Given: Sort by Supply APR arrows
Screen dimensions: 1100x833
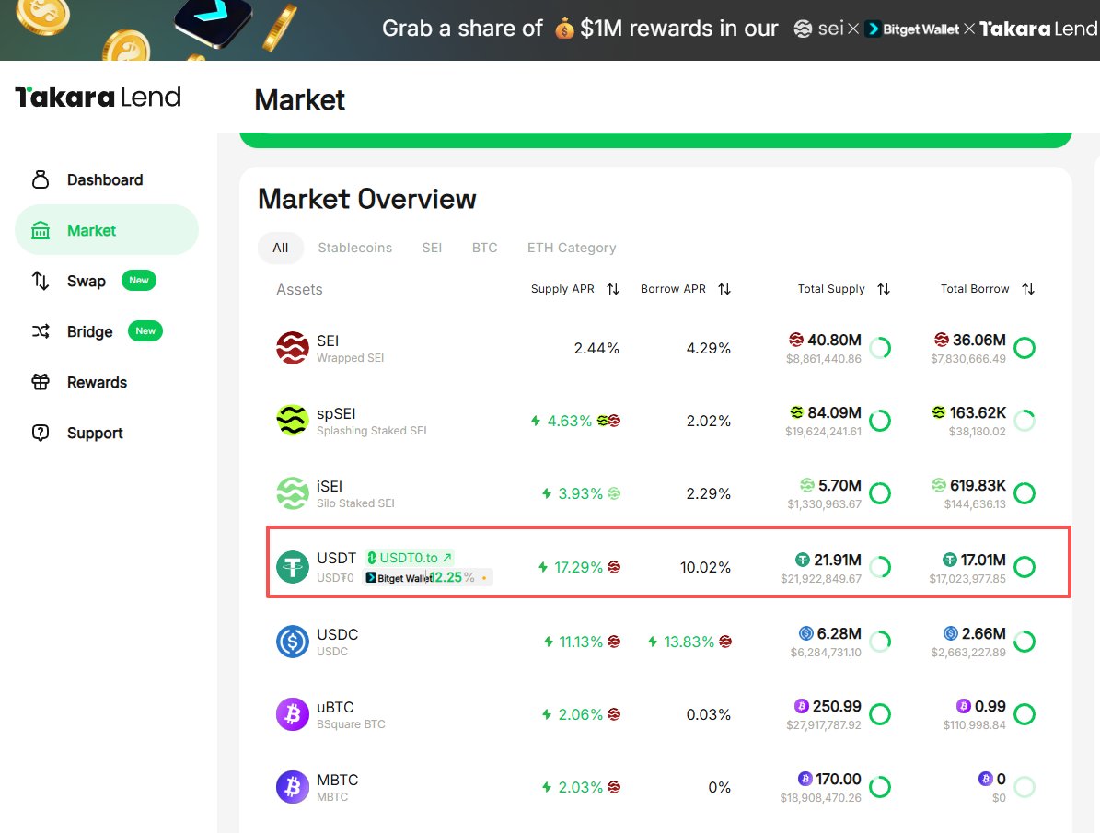Looking at the screenshot, I should pyautogui.click(x=613, y=289).
